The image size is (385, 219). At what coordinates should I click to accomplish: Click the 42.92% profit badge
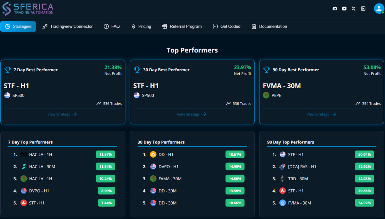pyautogui.click(x=364, y=167)
